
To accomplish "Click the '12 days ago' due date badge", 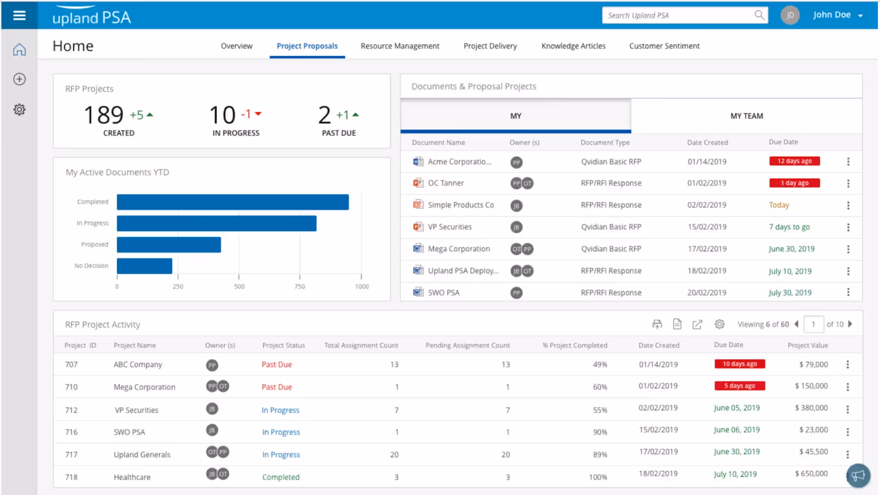I will [794, 161].
